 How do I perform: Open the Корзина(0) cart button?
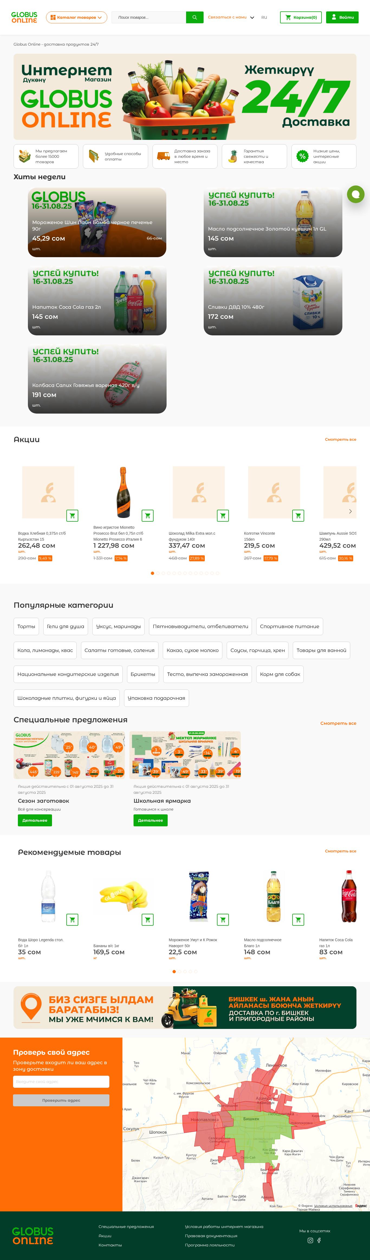coord(301,17)
